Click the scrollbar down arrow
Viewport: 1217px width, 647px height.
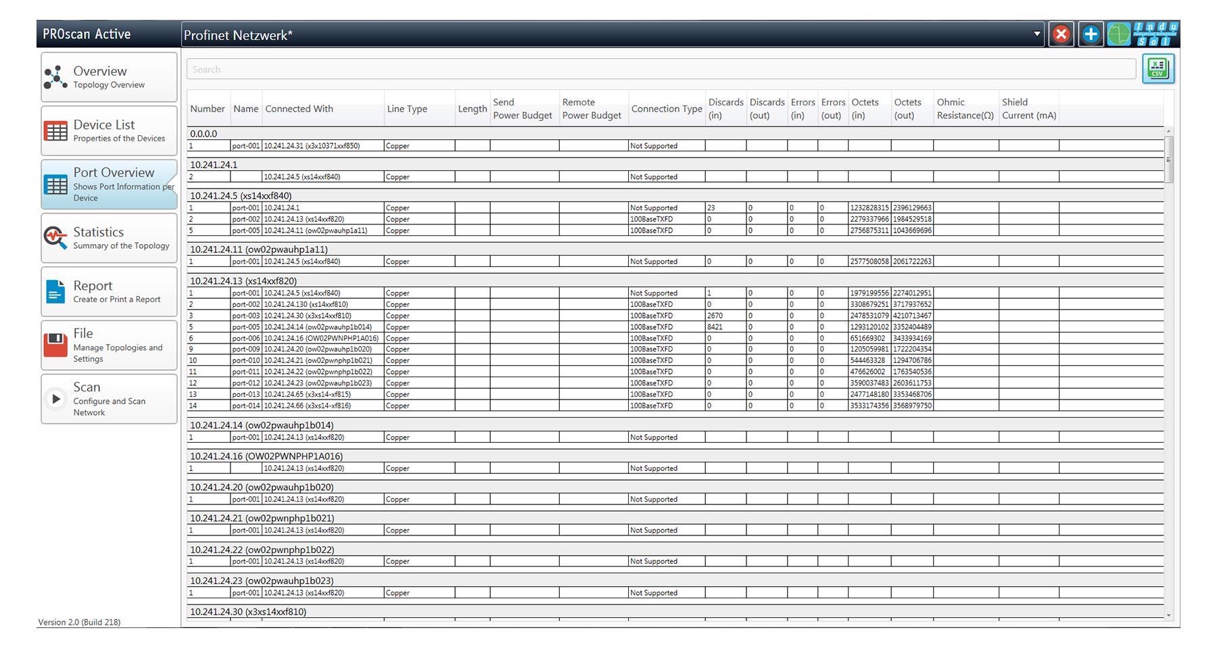point(1169,615)
